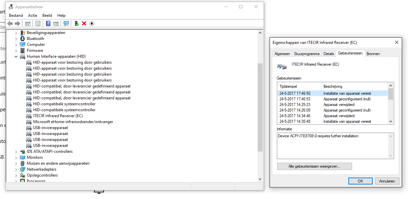This screenshot has height=199, width=412.
Task: Close the ITECIR properties dialog
Action: (x=397, y=42)
